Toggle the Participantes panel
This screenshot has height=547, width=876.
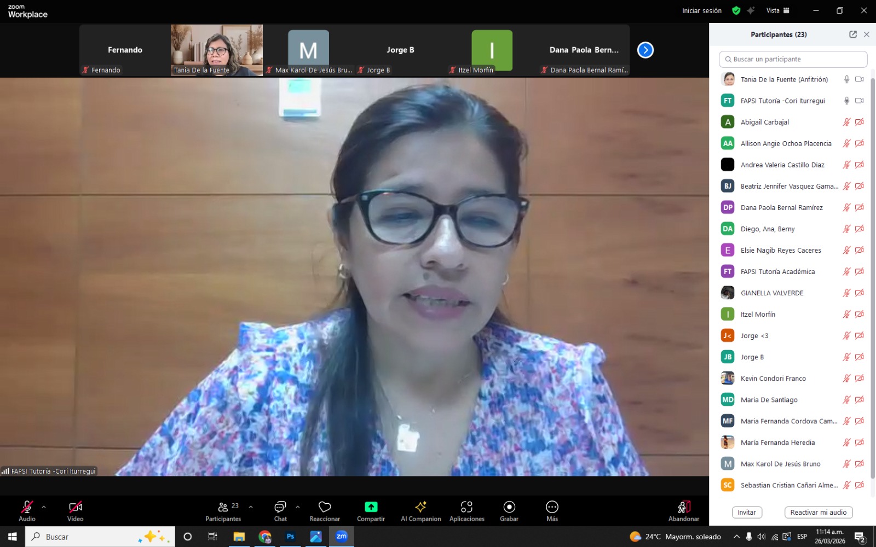[223, 510]
